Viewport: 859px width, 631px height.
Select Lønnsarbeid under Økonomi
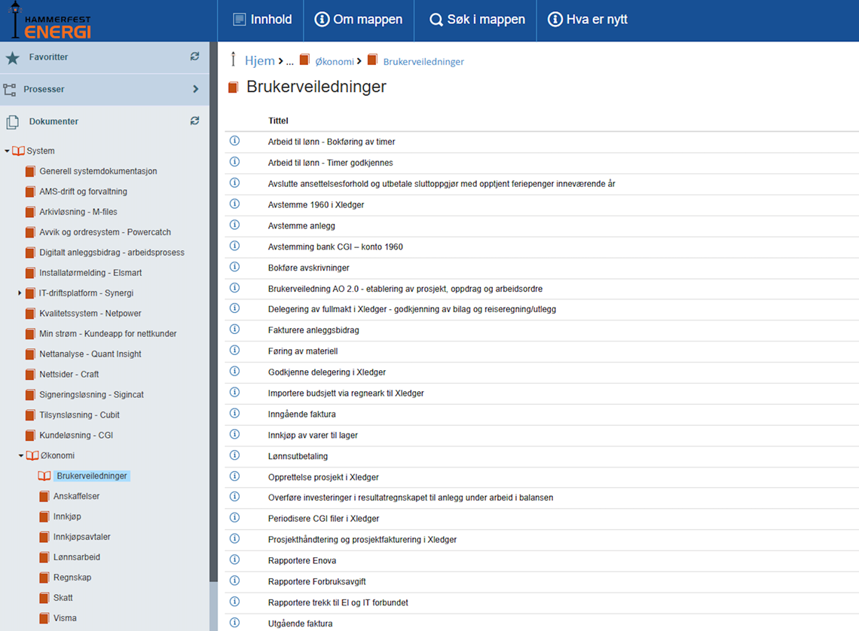pyautogui.click(x=77, y=557)
